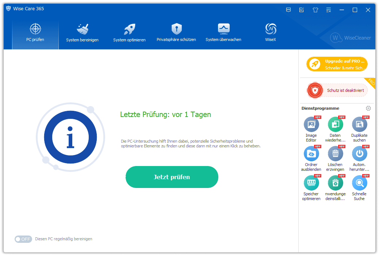Screen dimensions: 379x256
Task: Click the Dienstprogramme heading
Action: coord(320,108)
